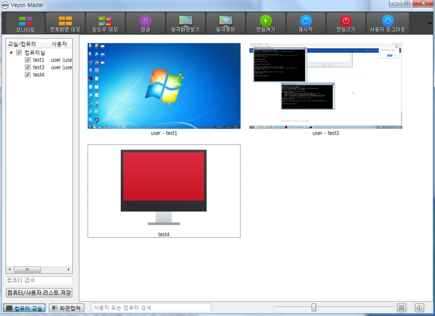The image size is (435, 316).
Task: Reboot computers using 재시작 icon
Action: click(x=306, y=23)
